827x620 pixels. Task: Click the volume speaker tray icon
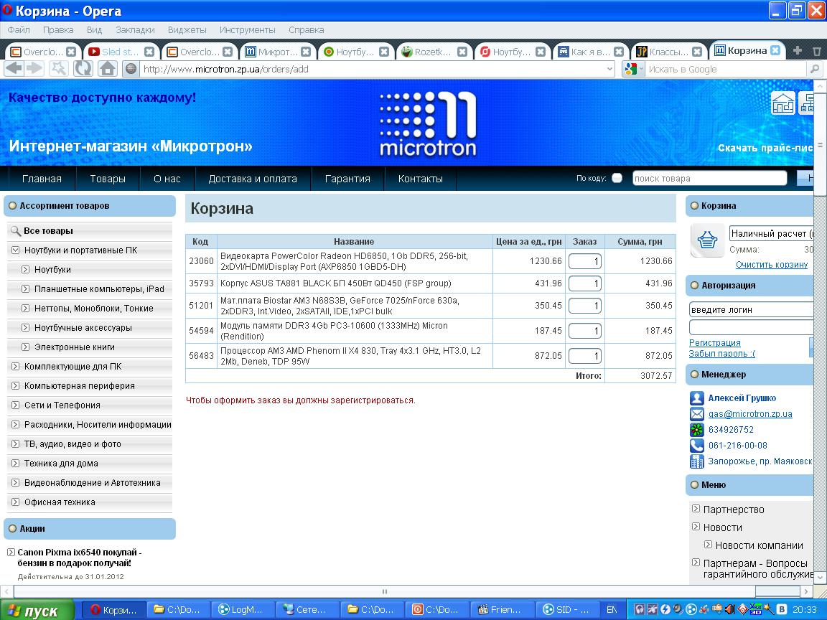click(x=730, y=609)
